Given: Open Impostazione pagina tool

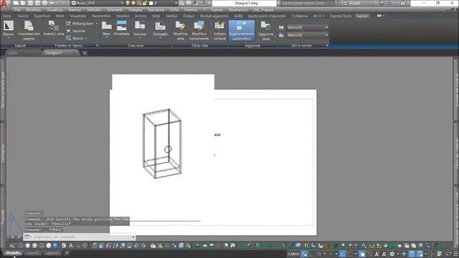Looking at the screenshot, I should point(29,30).
